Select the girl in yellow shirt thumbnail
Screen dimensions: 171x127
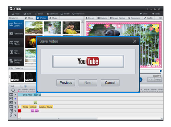tap(71, 27)
